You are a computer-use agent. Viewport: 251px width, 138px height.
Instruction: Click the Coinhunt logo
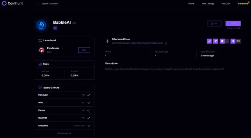click(x=12, y=3)
